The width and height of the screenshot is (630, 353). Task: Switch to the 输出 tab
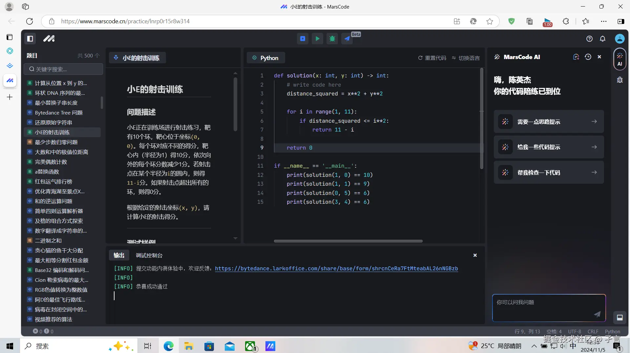coord(119,255)
